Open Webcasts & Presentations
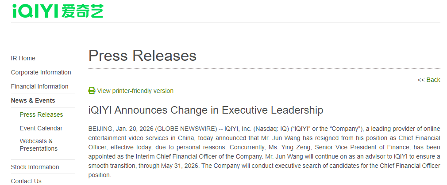 [39, 144]
